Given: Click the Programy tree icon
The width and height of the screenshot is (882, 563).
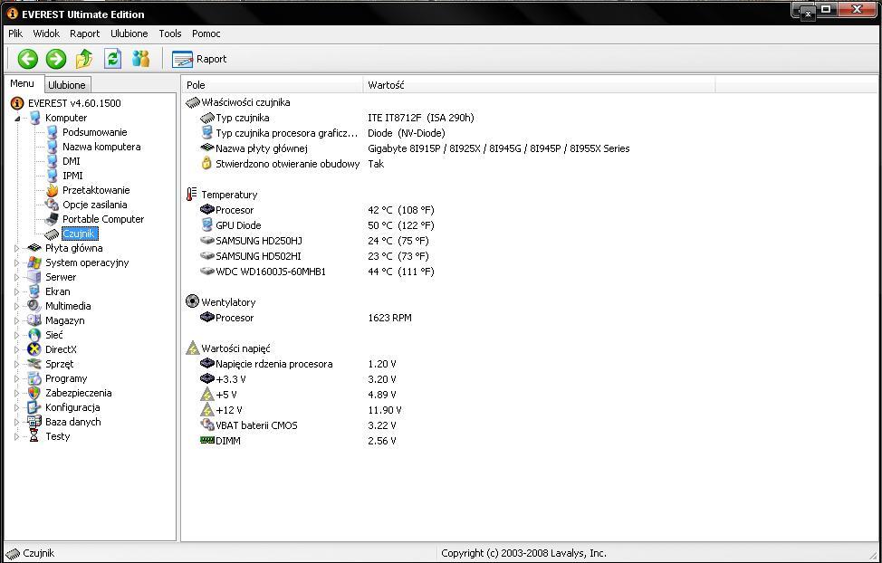Looking at the screenshot, I should [34, 378].
